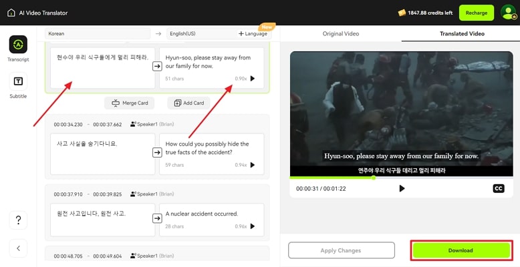Open the English(US) target language dropdown
The width and height of the screenshot is (520, 267).
[199, 33]
